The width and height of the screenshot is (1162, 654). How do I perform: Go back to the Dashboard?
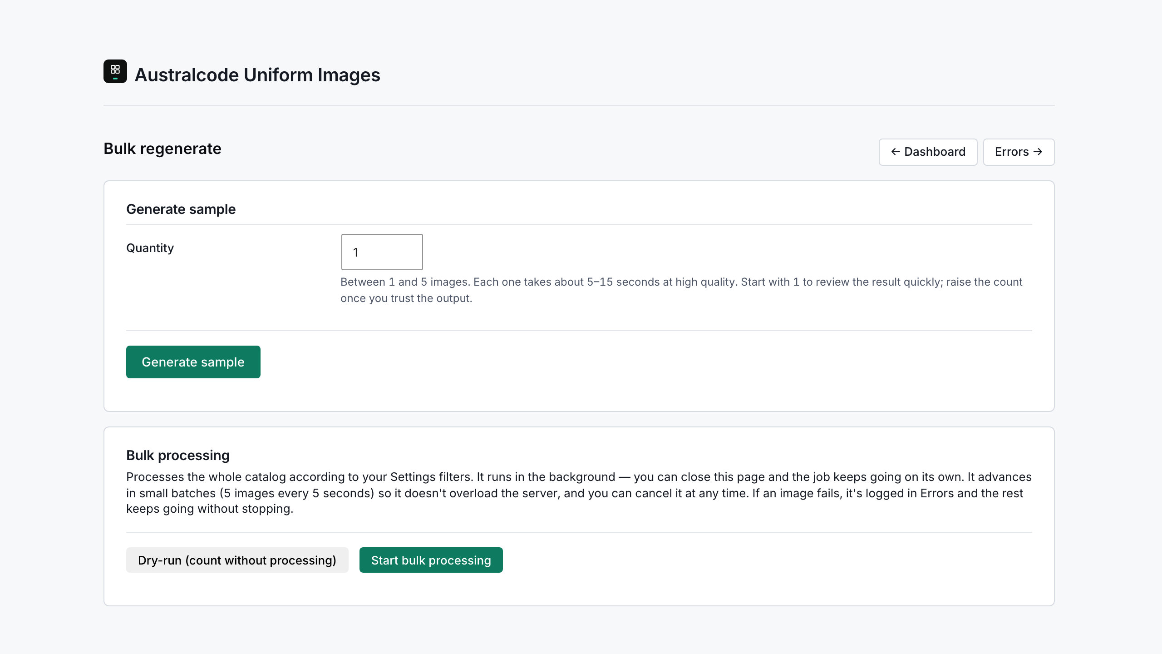click(x=928, y=152)
